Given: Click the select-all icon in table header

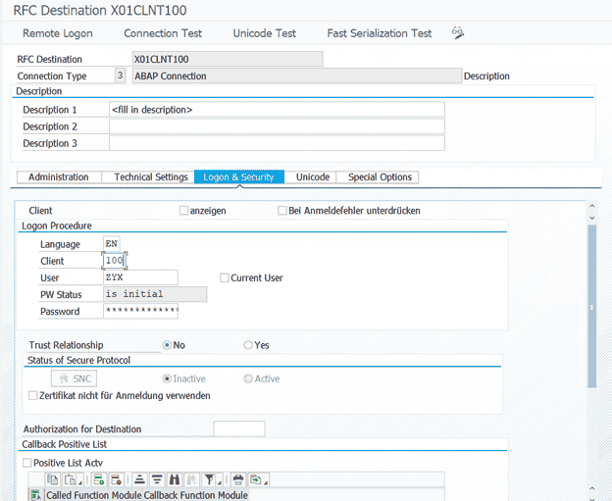Looking at the screenshot, I should [36, 495].
